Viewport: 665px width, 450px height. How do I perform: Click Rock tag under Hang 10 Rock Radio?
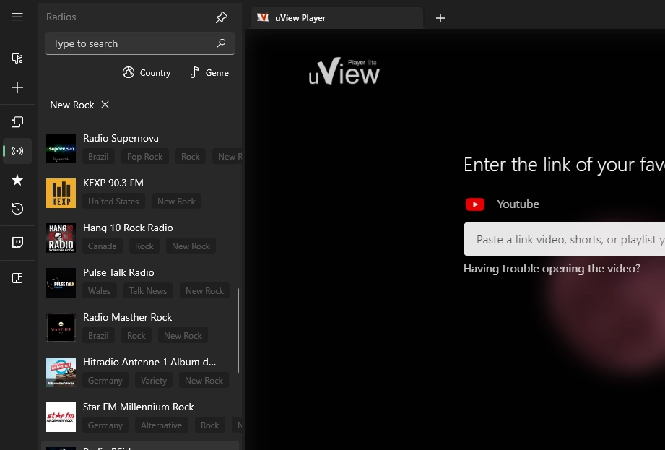coord(144,246)
